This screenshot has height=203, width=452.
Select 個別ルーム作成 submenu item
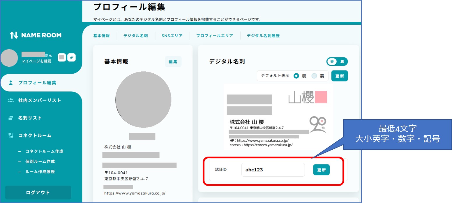tap(40, 162)
